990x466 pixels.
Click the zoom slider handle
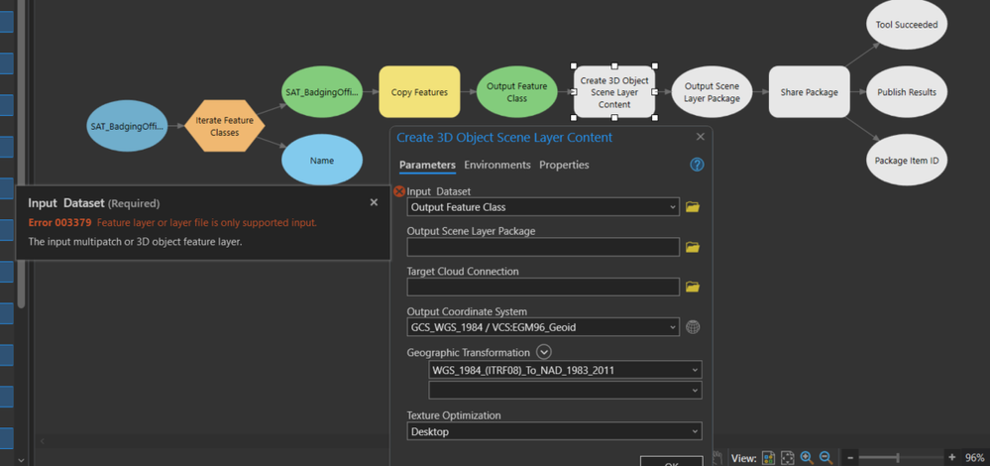point(898,458)
